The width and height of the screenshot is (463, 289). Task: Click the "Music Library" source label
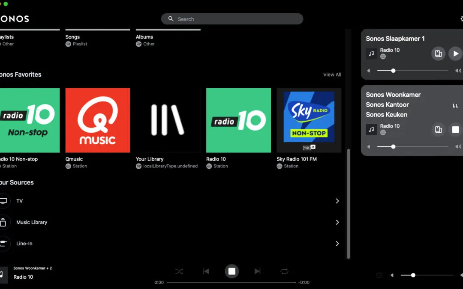(x=32, y=222)
